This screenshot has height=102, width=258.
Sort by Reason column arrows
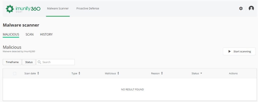point(162,73)
